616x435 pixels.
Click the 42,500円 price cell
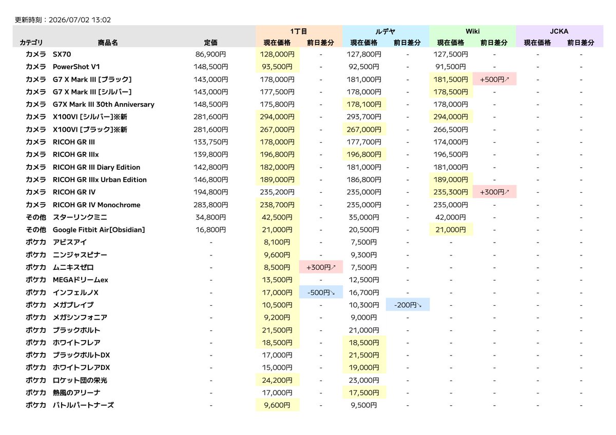(277, 217)
